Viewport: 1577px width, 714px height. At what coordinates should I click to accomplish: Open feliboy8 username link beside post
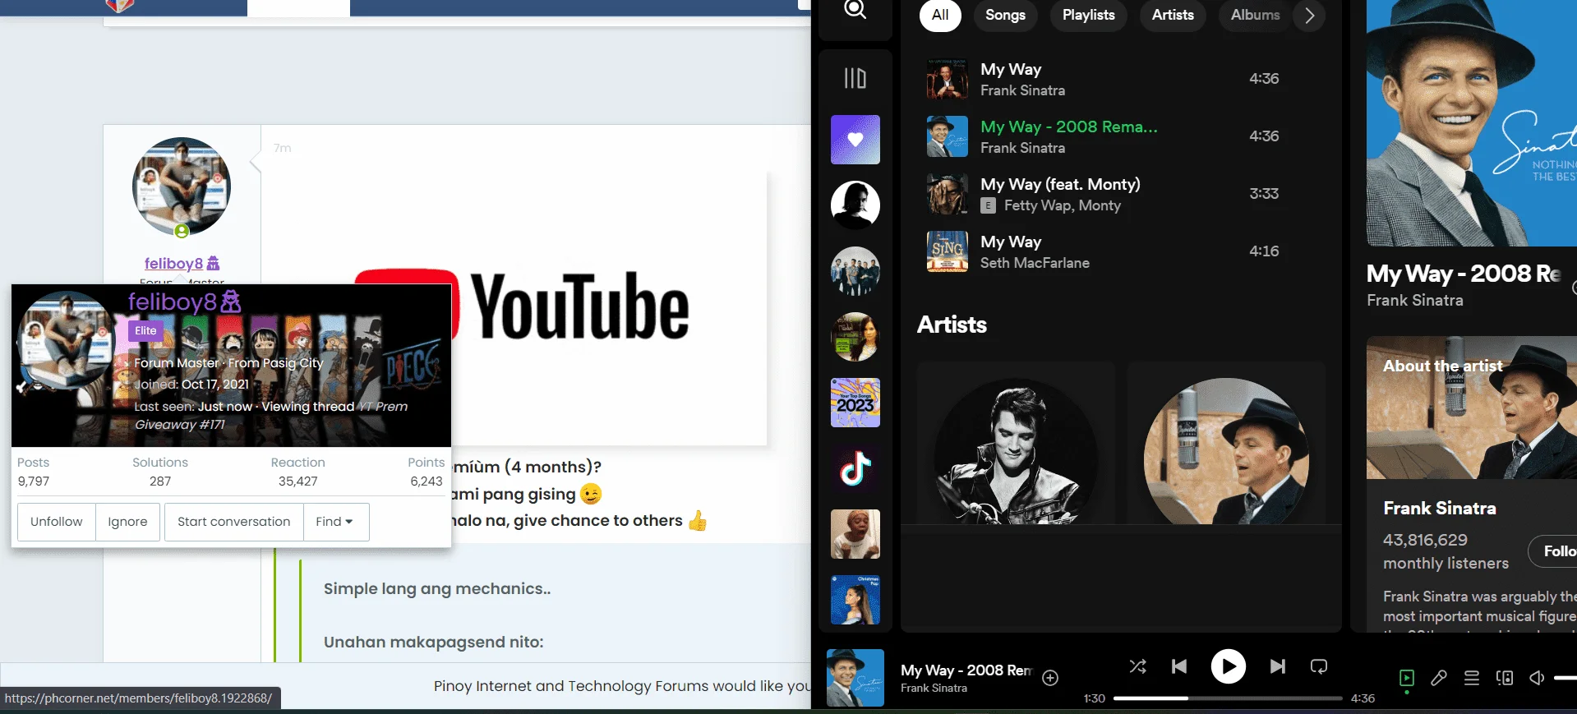(173, 264)
